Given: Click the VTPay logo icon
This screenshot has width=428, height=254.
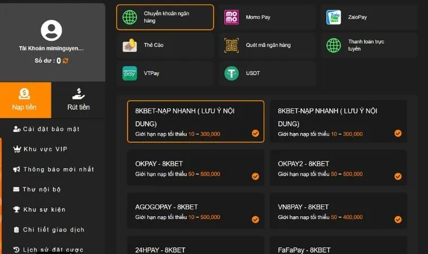Looking at the screenshot, I should pos(130,73).
